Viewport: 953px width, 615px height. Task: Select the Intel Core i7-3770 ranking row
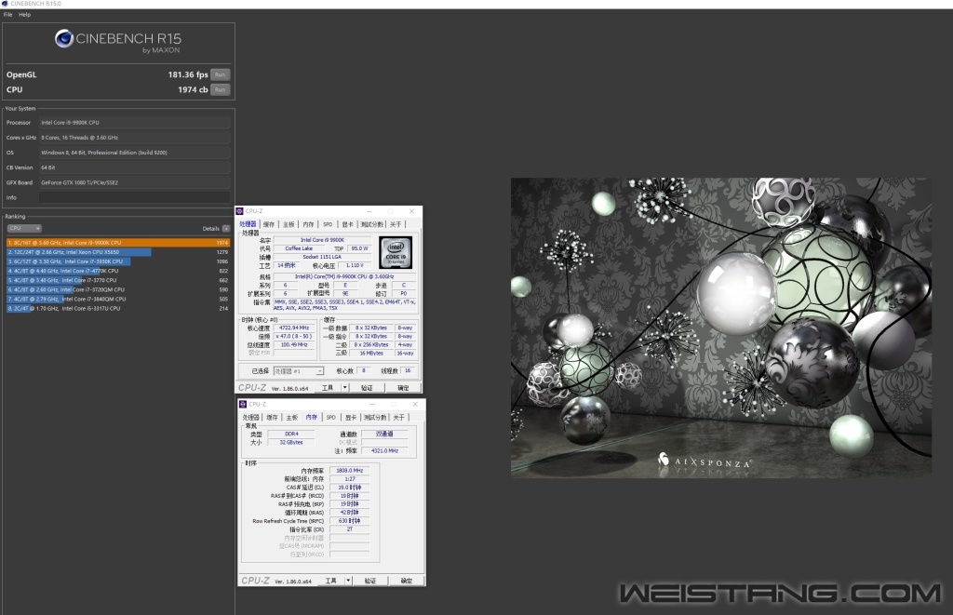118,280
